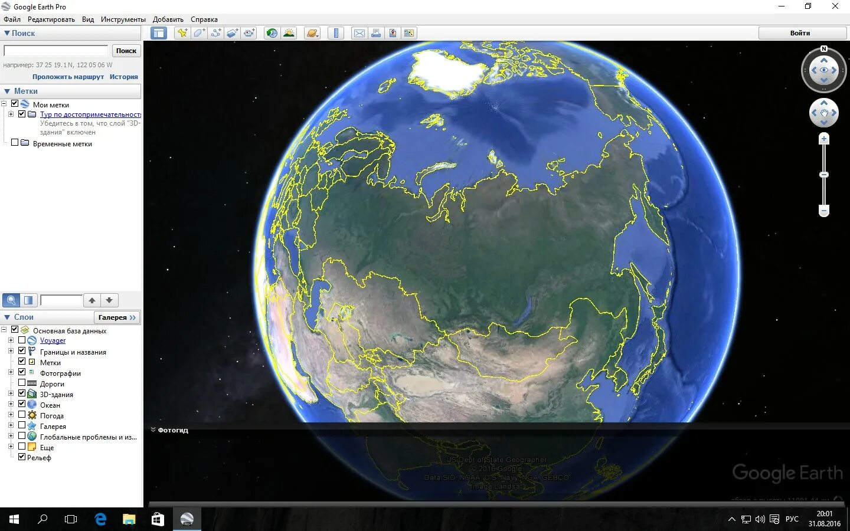
Task: Open the Файл menu
Action: [x=12, y=19]
